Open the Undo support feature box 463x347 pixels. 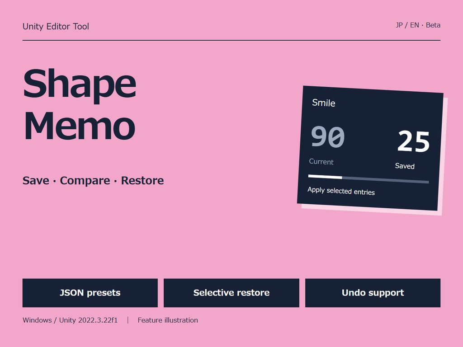373,293
